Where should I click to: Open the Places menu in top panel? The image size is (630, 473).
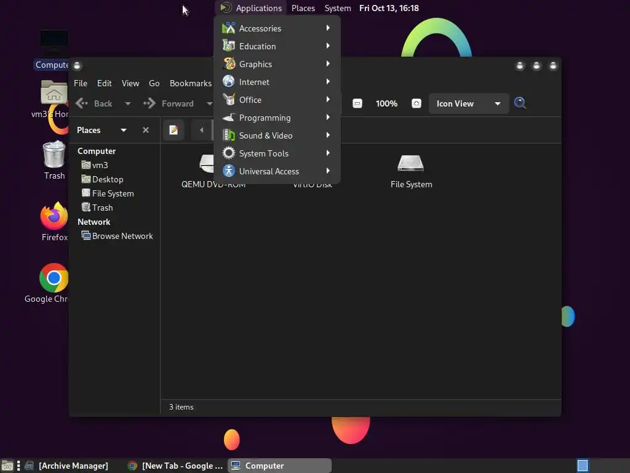303,8
